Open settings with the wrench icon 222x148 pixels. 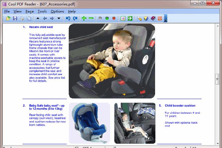pos(139,19)
